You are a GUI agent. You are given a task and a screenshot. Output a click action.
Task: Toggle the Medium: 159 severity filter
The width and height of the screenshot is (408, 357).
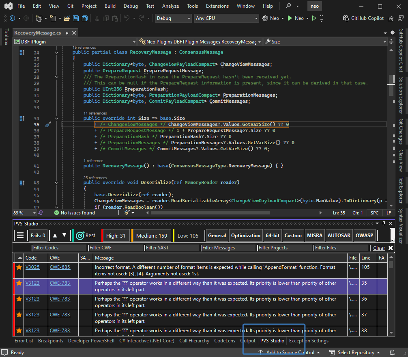point(151,236)
